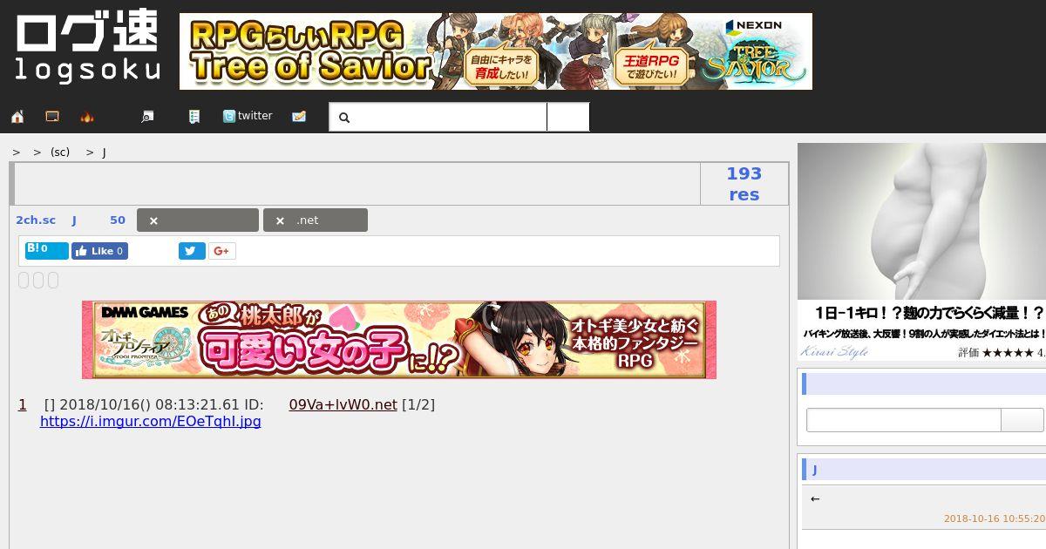Screen dimensions: 1046x549
Task: Click first gray X button
Action: coord(198,220)
